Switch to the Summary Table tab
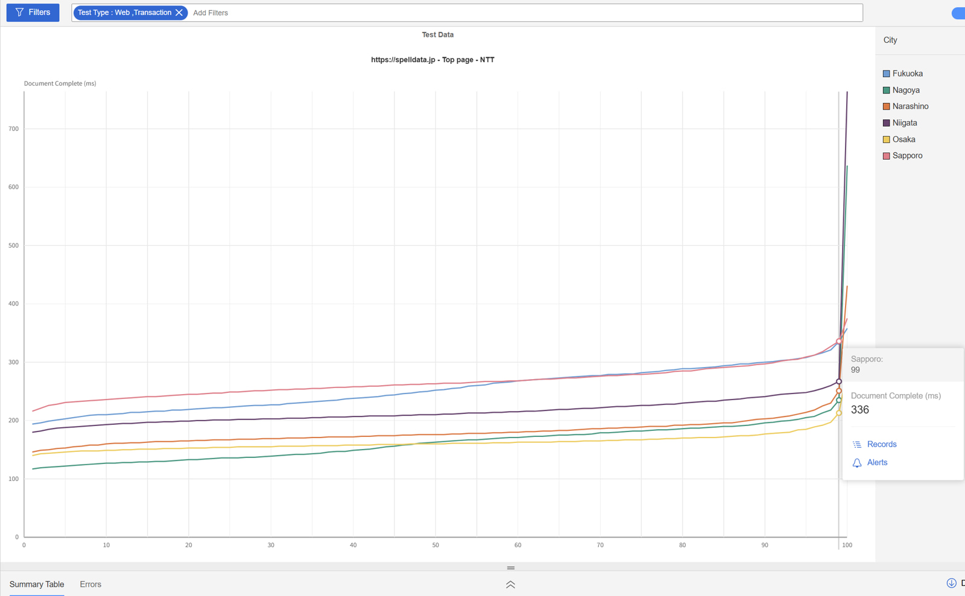Image resolution: width=965 pixels, height=596 pixels. pyautogui.click(x=37, y=585)
